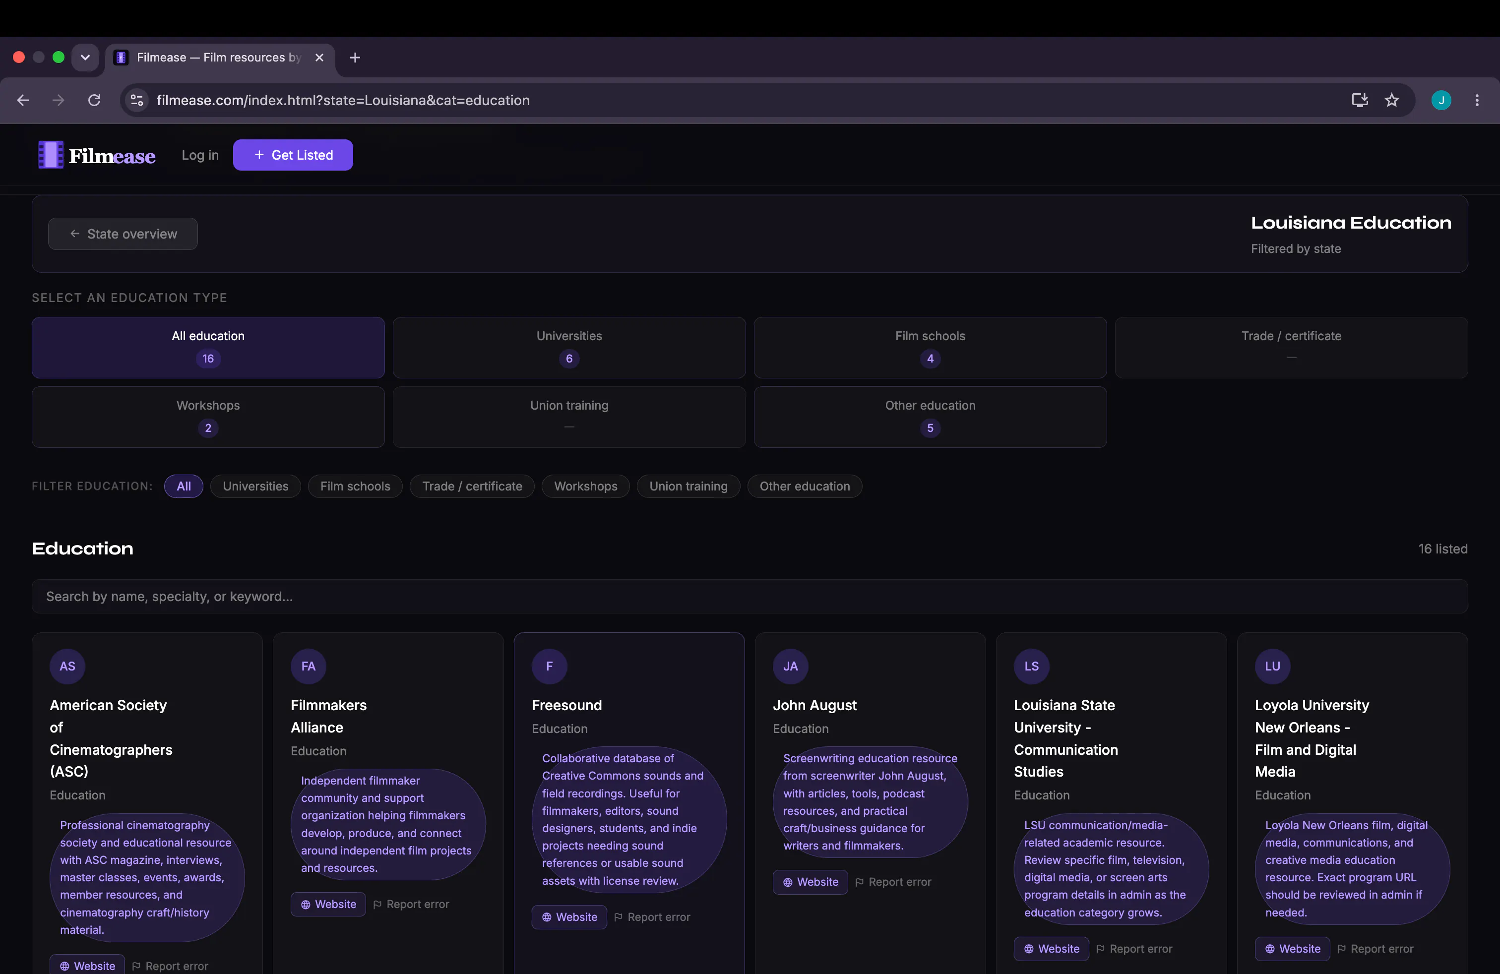Select the Union training type card
The height and width of the screenshot is (974, 1500).
point(569,417)
